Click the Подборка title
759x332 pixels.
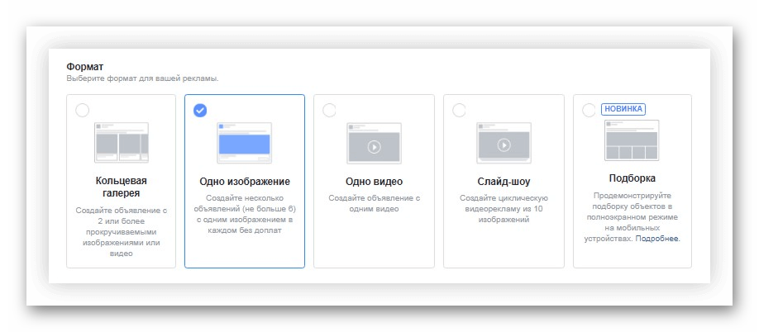(632, 178)
